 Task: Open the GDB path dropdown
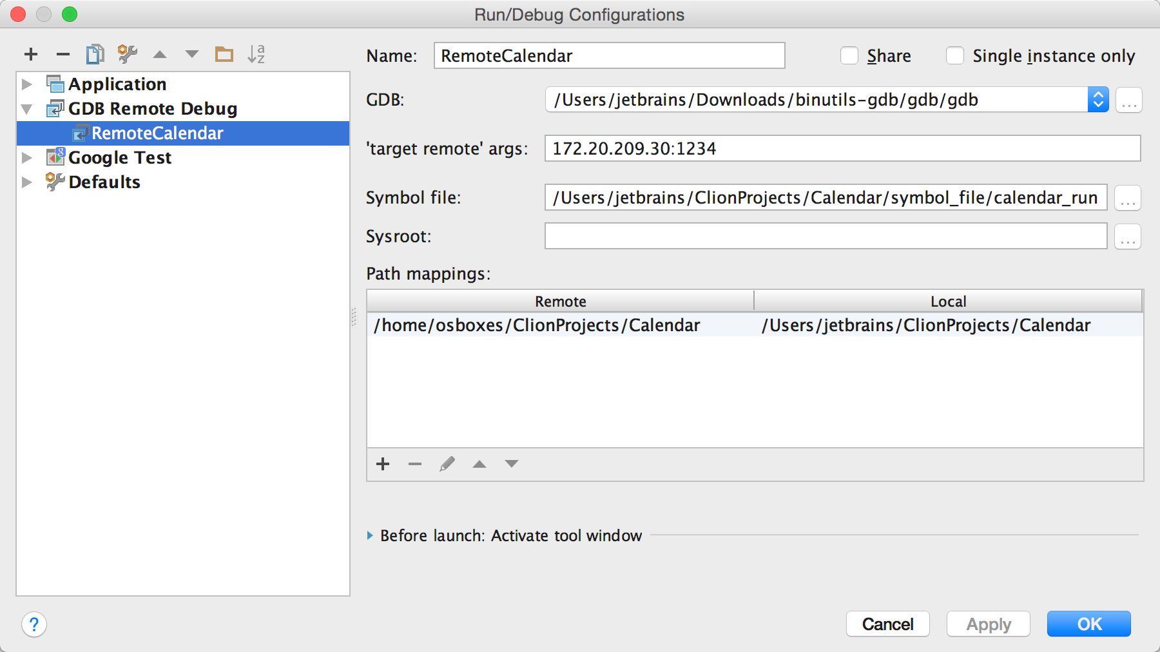tap(1098, 100)
